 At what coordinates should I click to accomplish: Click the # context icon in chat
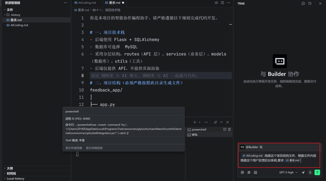(x=249, y=173)
